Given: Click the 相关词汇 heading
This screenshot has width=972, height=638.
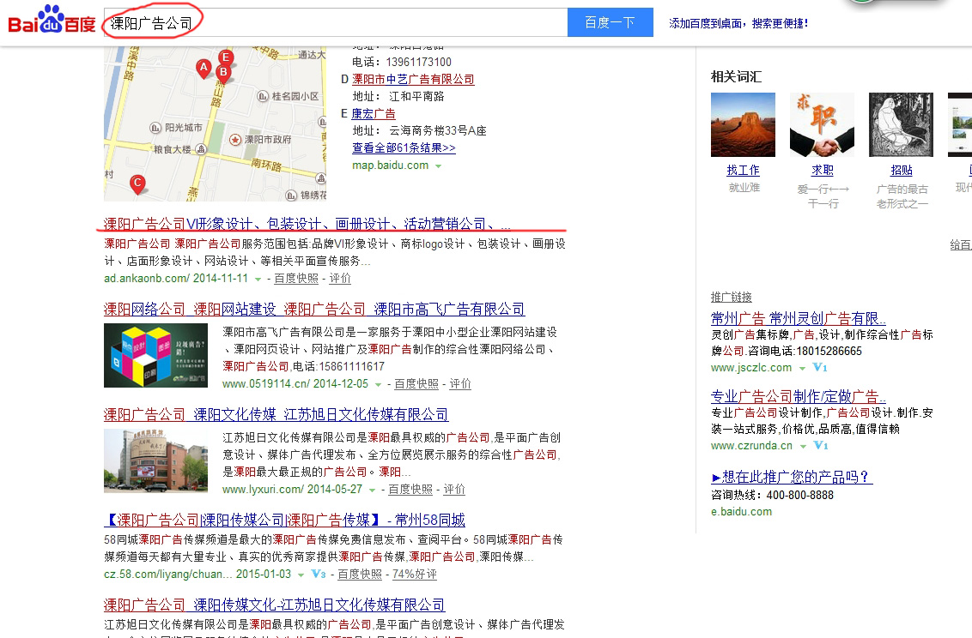Looking at the screenshot, I should pos(737,76).
